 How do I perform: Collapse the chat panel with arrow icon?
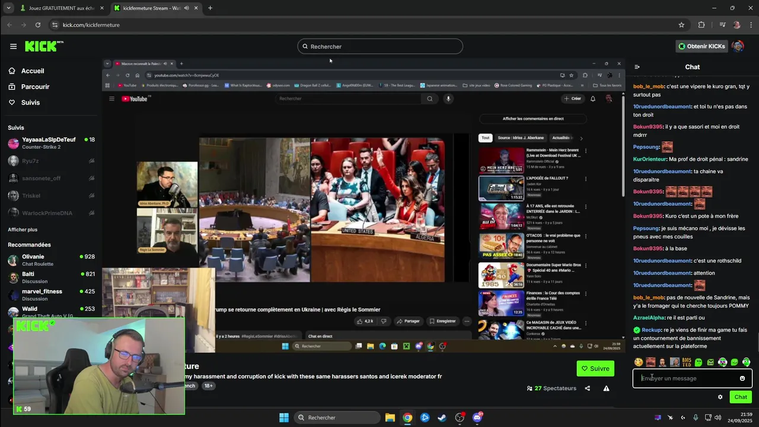pyautogui.click(x=637, y=67)
